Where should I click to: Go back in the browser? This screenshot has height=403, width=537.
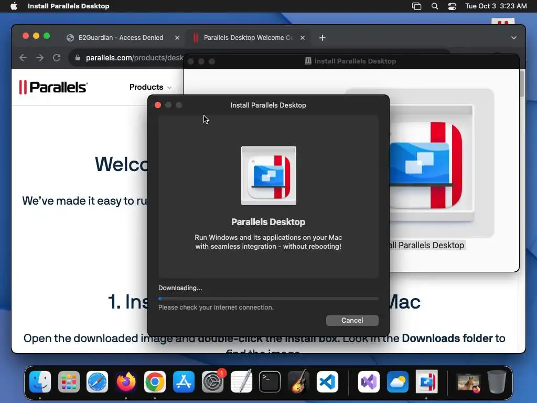(x=23, y=58)
